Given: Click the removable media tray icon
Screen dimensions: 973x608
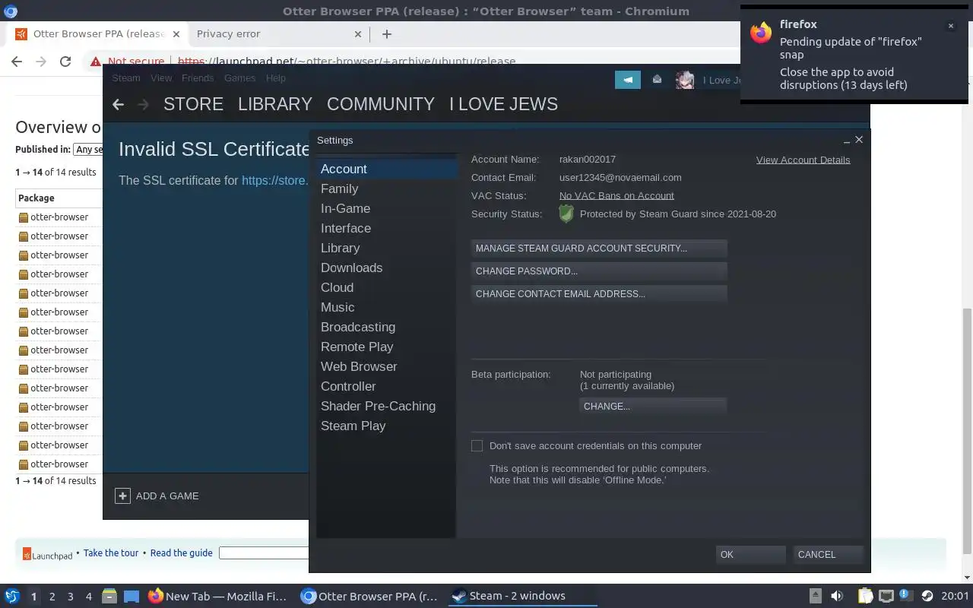Looking at the screenshot, I should (815, 596).
